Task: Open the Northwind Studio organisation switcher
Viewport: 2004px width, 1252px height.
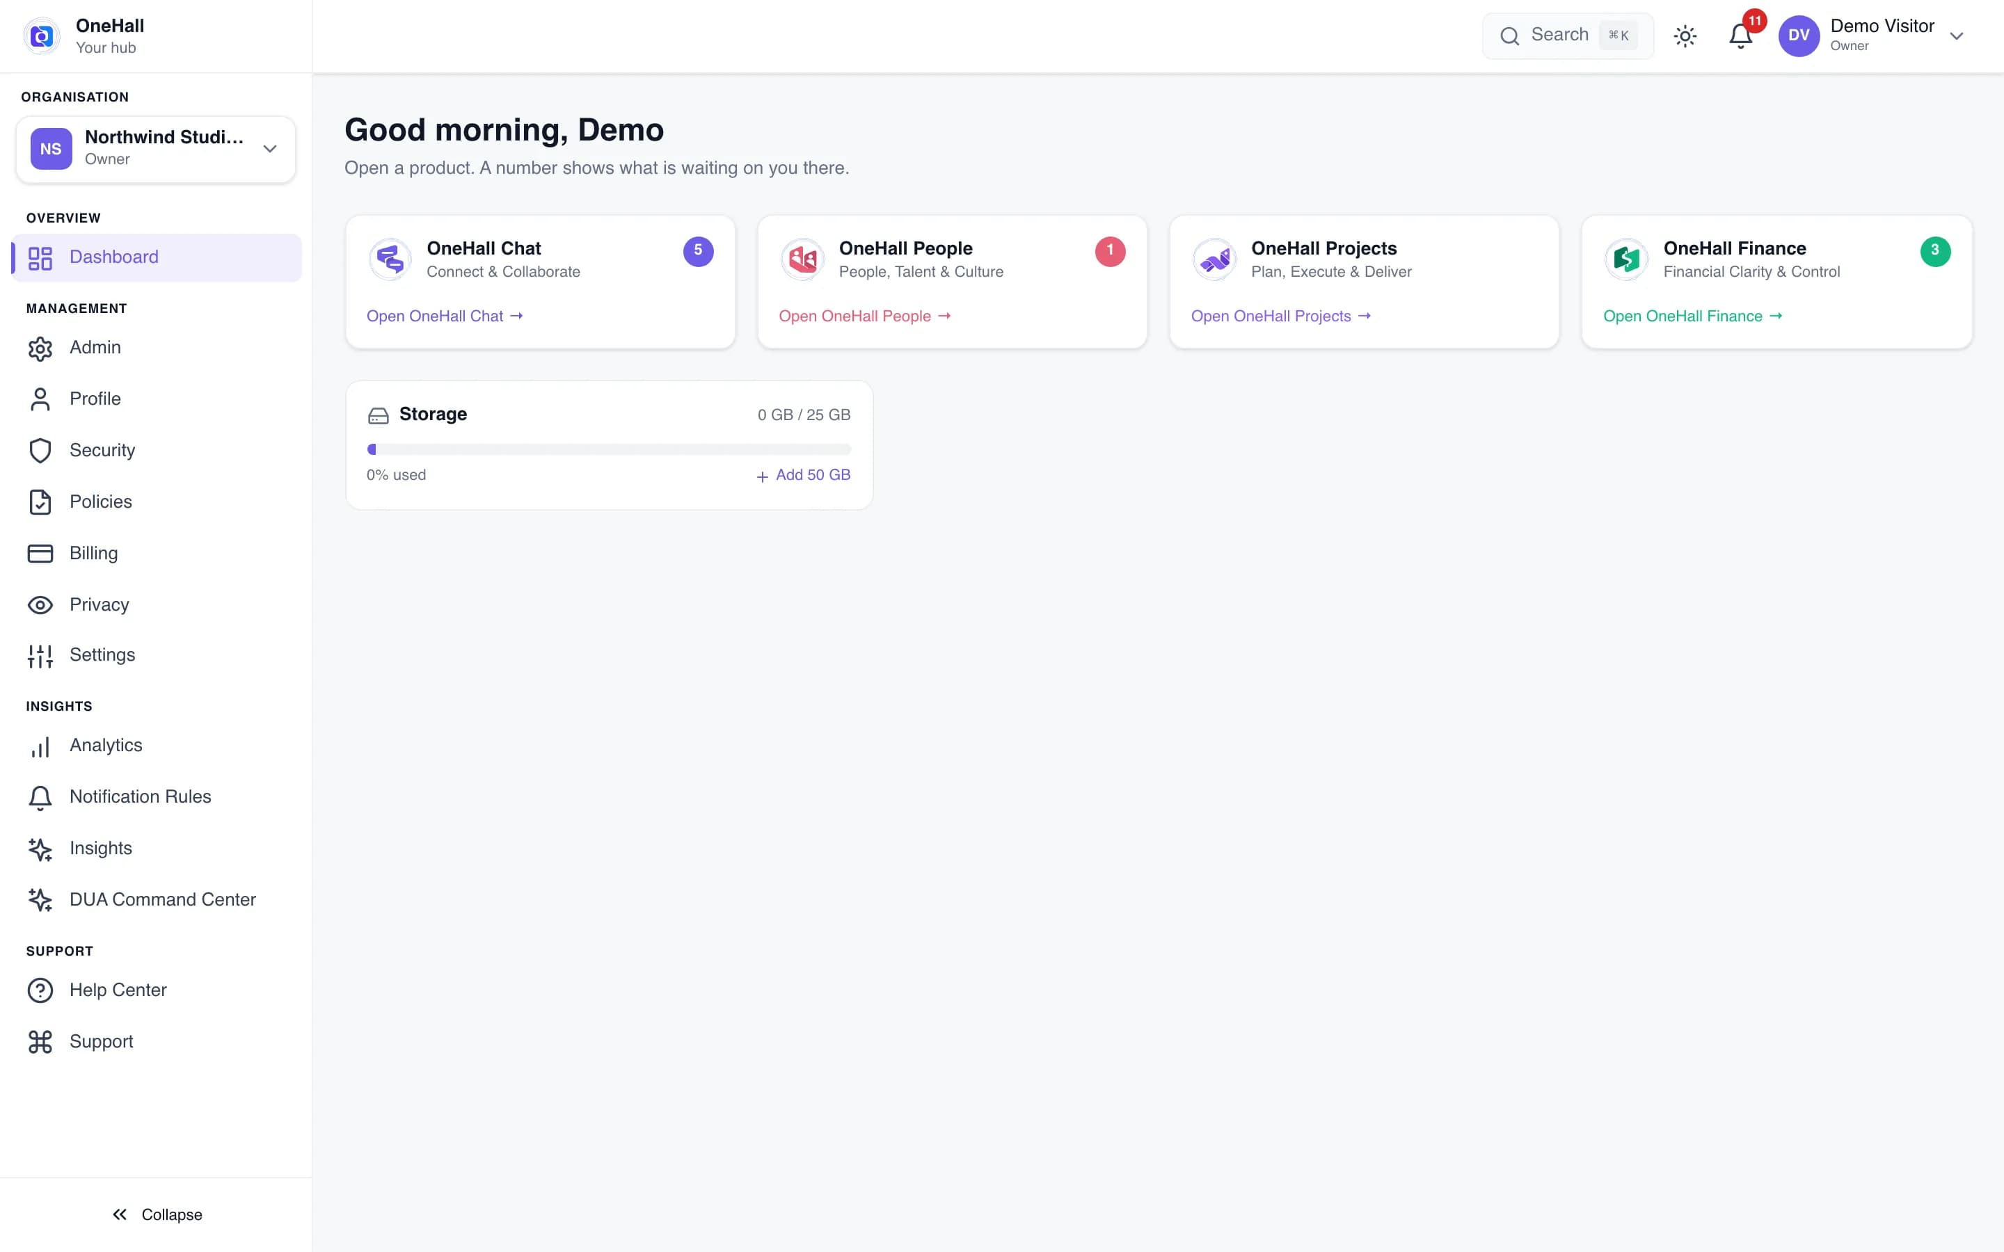Action: click(x=156, y=149)
